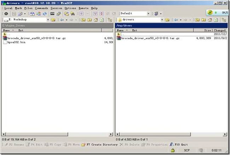Screen dimensions: 230x155
Task: Open the remote drivers directory dropdown
Action: pos(162,20)
